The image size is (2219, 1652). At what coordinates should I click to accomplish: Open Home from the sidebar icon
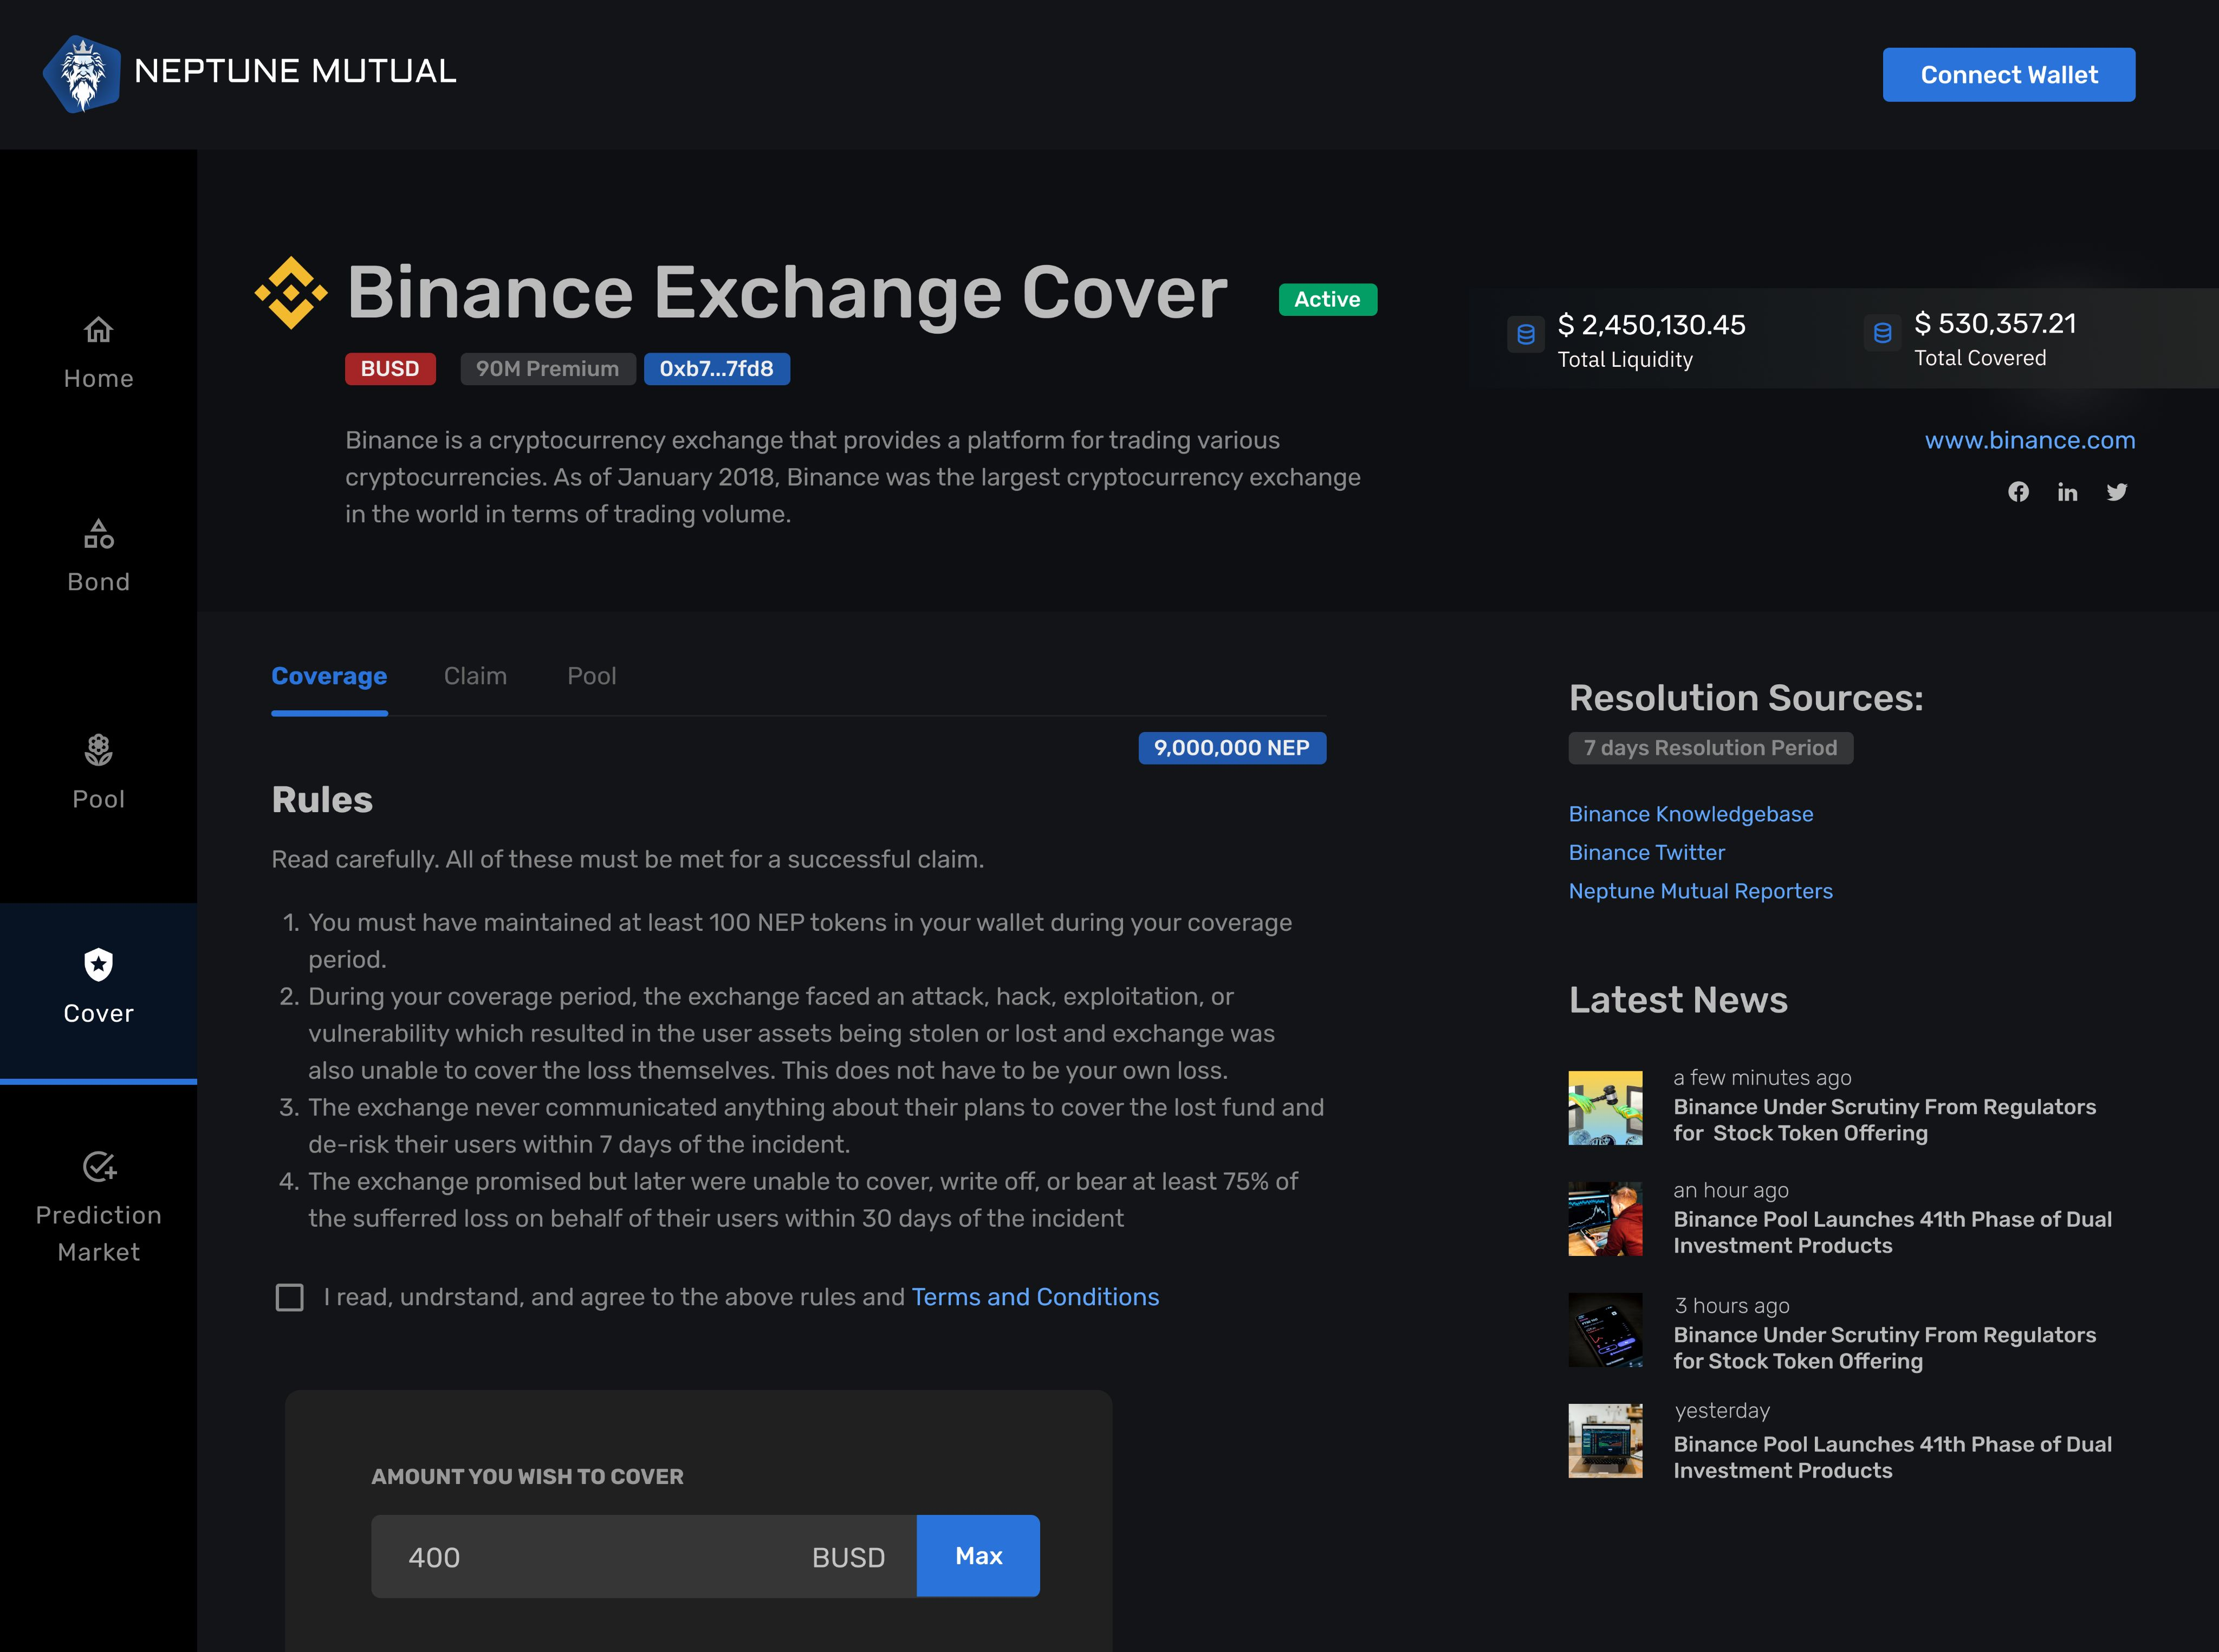[98, 329]
